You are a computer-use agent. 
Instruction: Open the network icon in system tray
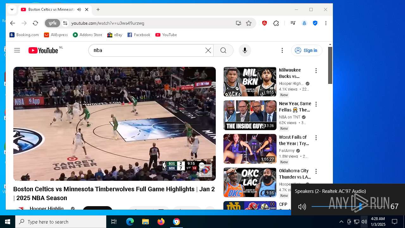357,222
